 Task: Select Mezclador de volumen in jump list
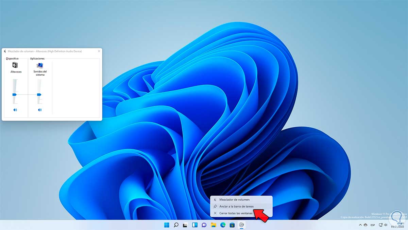point(241,200)
